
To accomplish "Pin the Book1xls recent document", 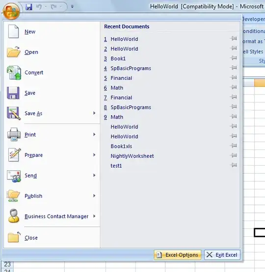I will pyautogui.click(x=233, y=146).
